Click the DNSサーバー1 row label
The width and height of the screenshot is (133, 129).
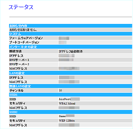click(19, 60)
